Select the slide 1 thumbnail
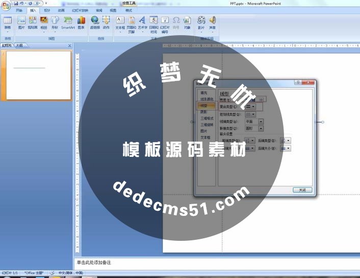 pos(38,75)
